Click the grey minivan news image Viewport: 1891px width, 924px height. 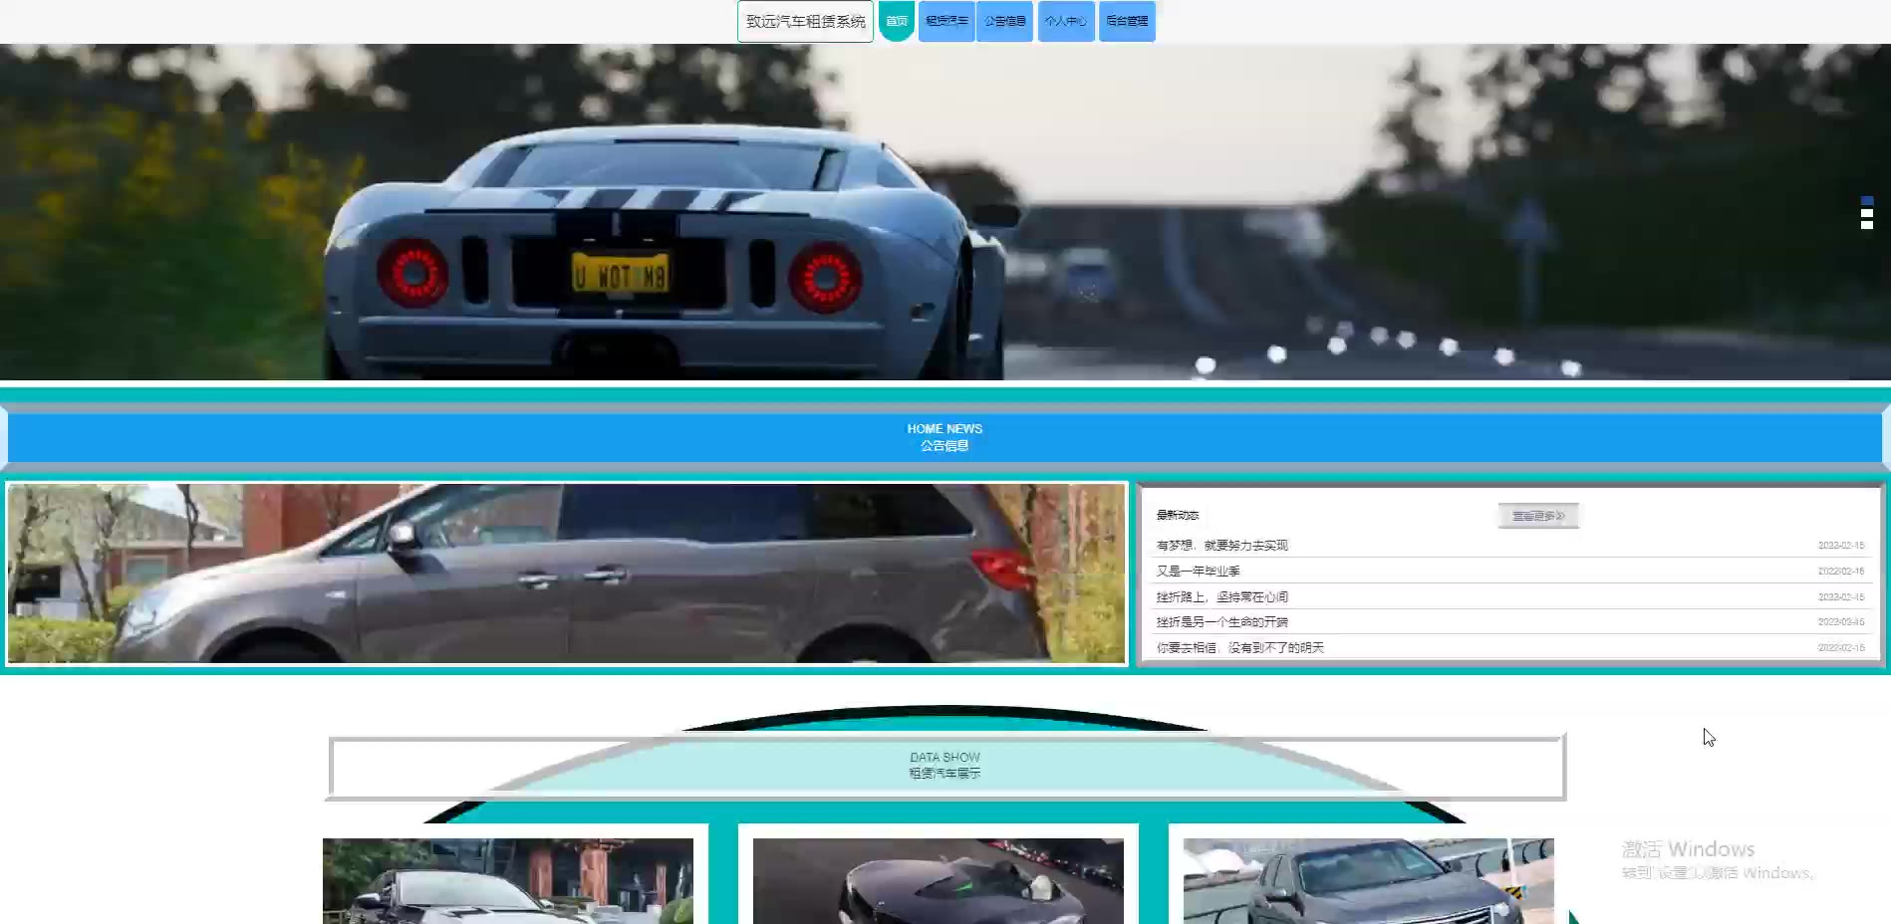click(x=567, y=574)
